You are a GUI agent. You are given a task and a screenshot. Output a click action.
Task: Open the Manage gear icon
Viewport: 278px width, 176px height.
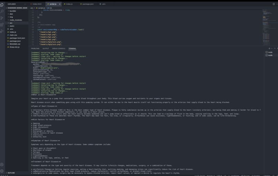[2, 171]
